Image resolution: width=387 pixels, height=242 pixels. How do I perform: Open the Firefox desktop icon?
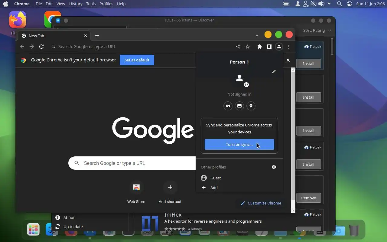click(x=17, y=20)
